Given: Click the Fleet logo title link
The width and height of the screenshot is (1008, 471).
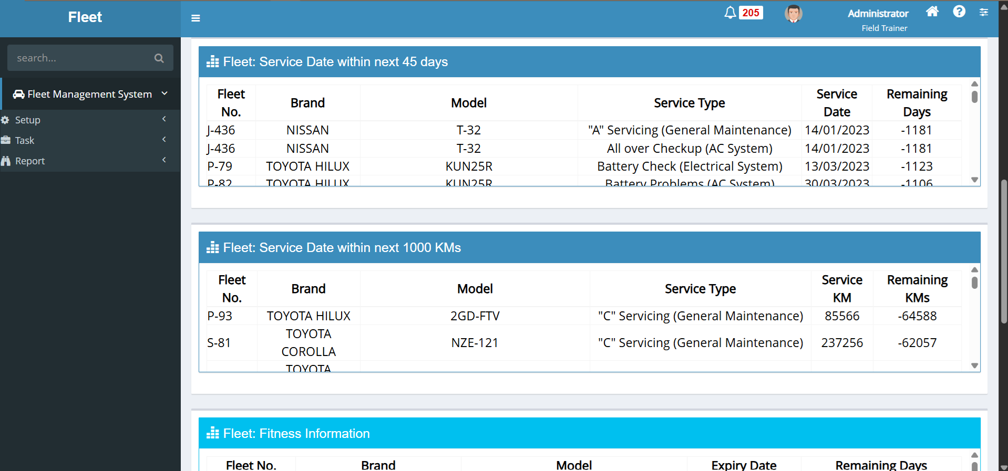Looking at the screenshot, I should click(x=85, y=17).
